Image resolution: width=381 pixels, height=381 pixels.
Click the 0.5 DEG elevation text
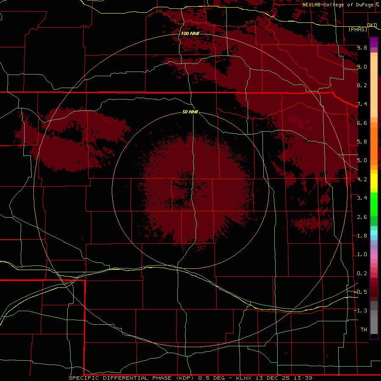point(212,378)
